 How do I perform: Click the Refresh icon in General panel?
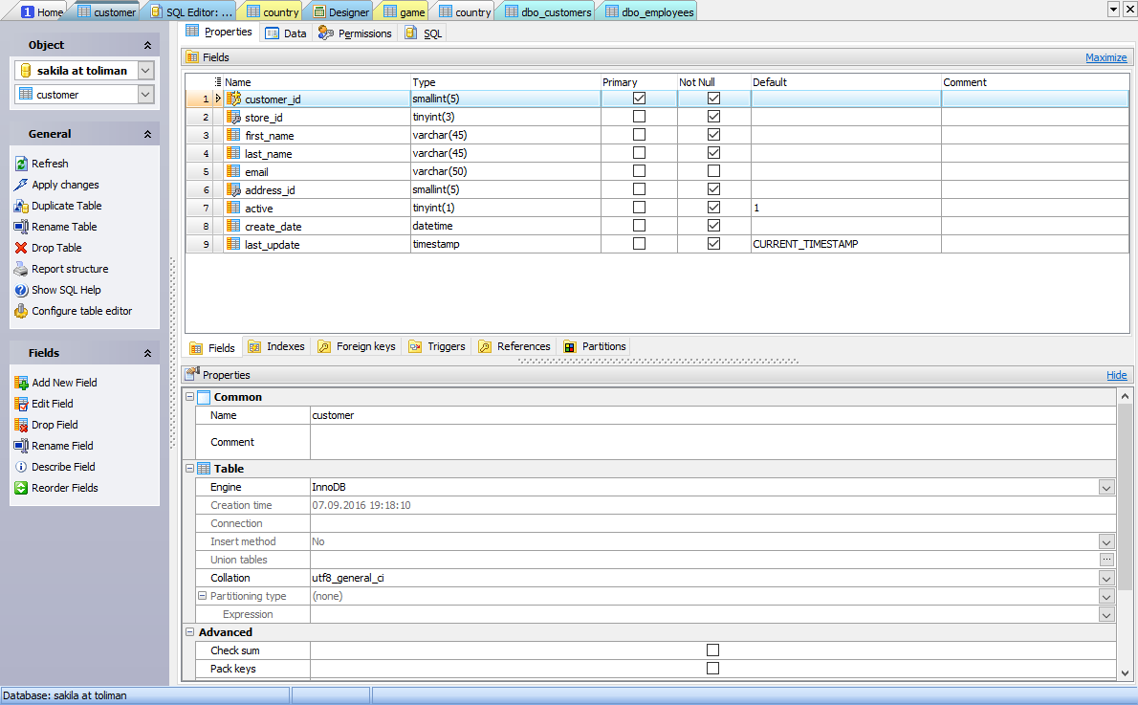(21, 164)
